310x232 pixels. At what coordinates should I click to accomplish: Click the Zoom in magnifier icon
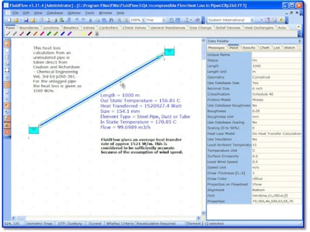click(x=120, y=20)
